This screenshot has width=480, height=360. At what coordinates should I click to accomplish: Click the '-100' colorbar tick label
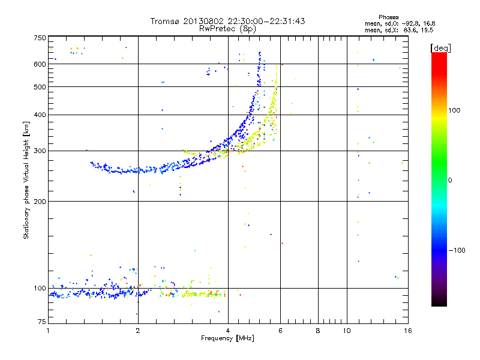pyautogui.click(x=457, y=250)
